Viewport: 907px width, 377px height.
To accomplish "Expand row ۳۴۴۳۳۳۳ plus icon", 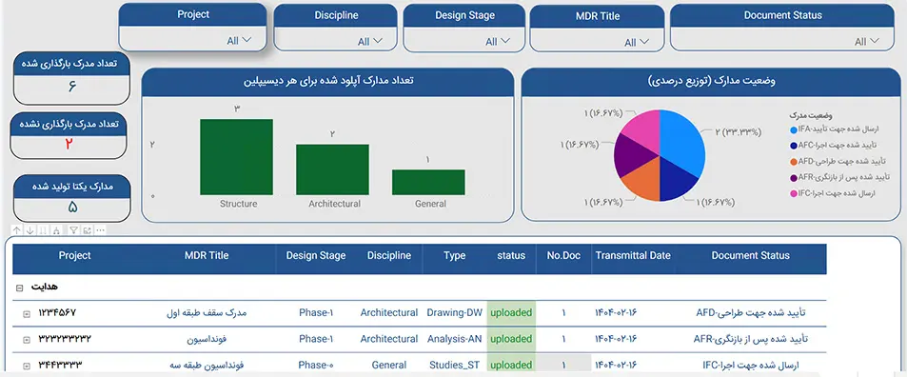I will click(x=26, y=366).
